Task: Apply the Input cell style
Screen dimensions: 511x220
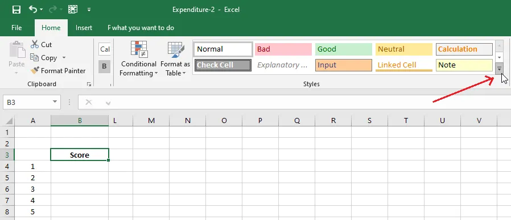Action: pos(344,65)
